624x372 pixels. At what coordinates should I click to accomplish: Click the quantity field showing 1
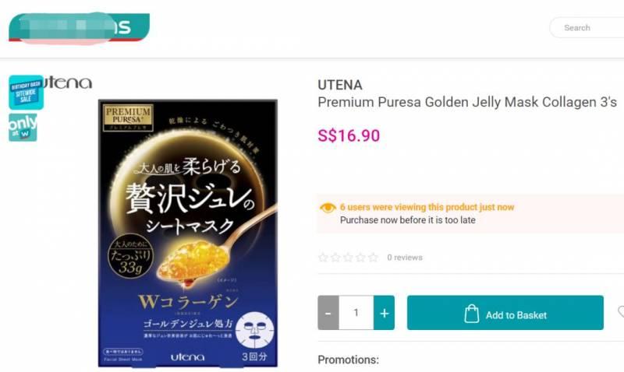click(x=356, y=313)
